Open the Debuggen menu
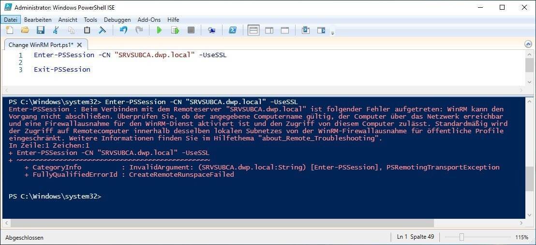 pos(117,20)
